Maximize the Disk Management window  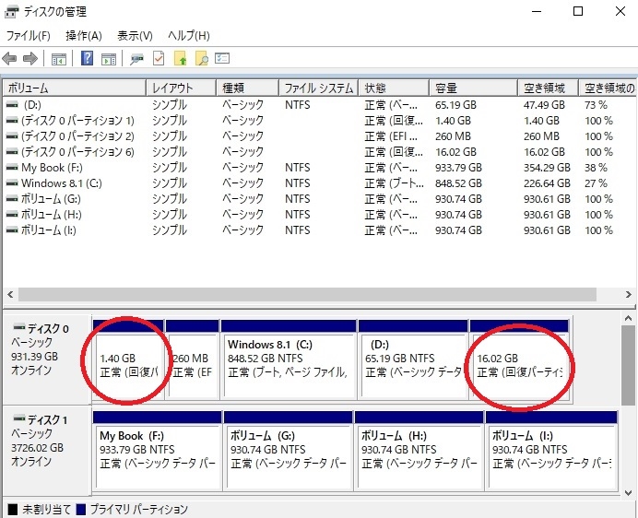pos(578,11)
